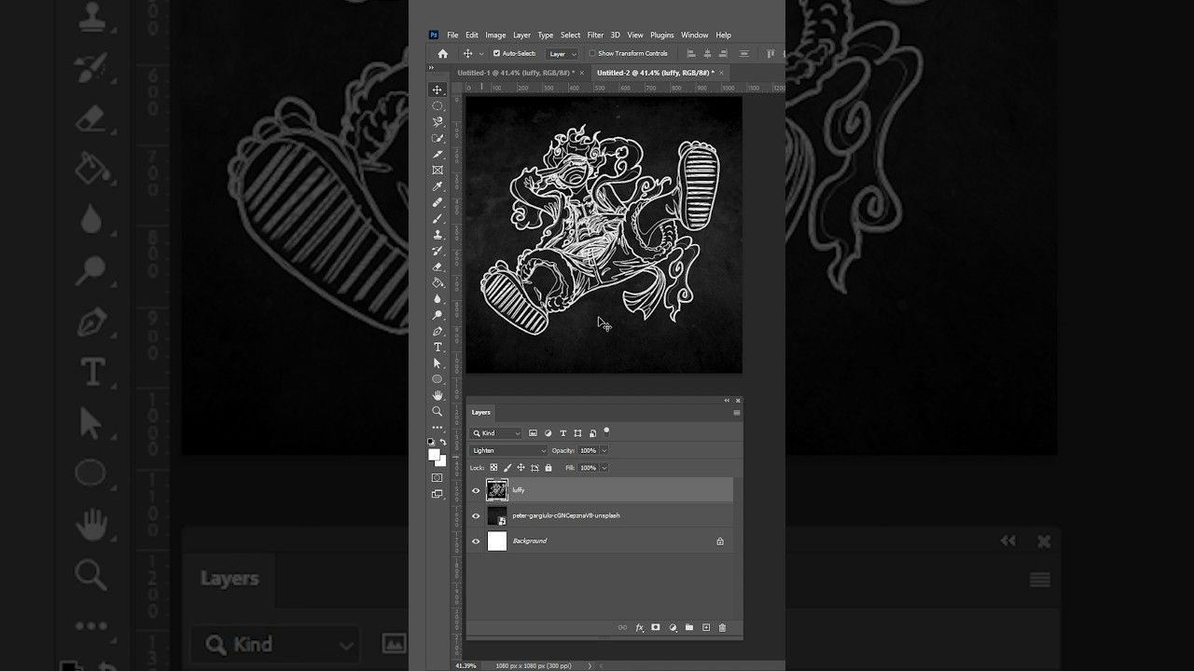Select the Ellipse shape tool

(437, 379)
